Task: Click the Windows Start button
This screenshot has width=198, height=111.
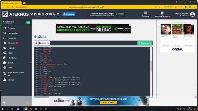Action: 2,109
